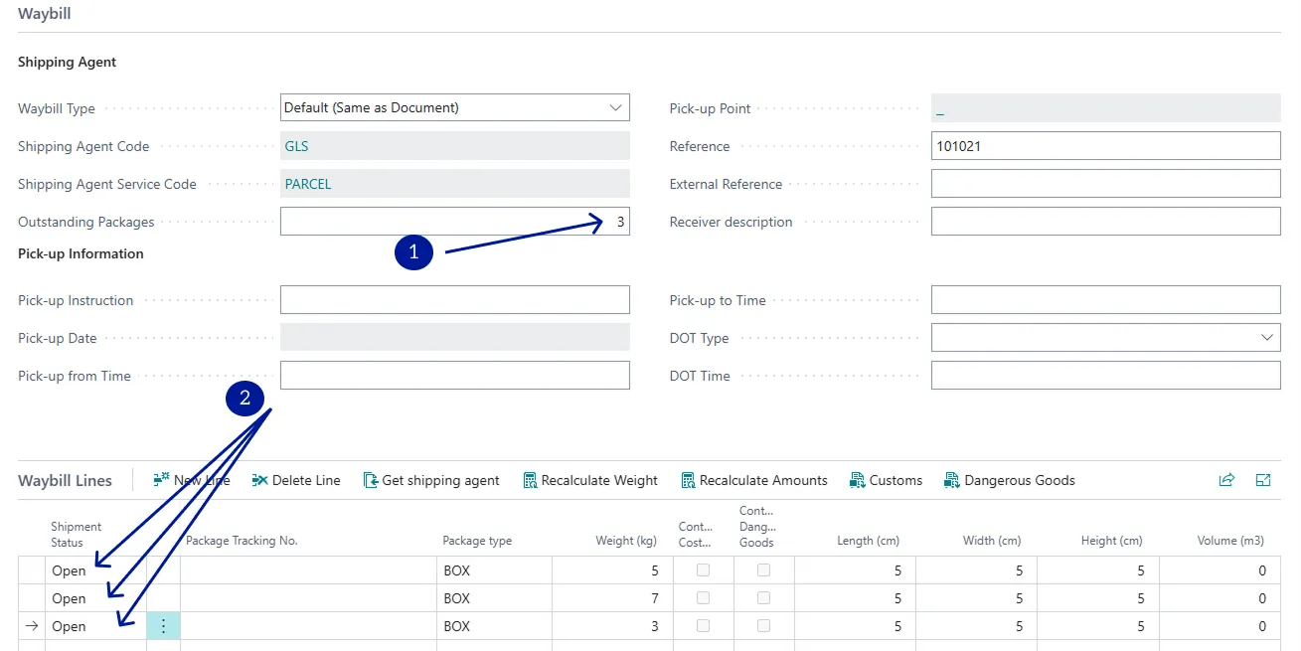Open the Dangerous Goods action icon
The height and width of the screenshot is (651, 1301).
[952, 480]
